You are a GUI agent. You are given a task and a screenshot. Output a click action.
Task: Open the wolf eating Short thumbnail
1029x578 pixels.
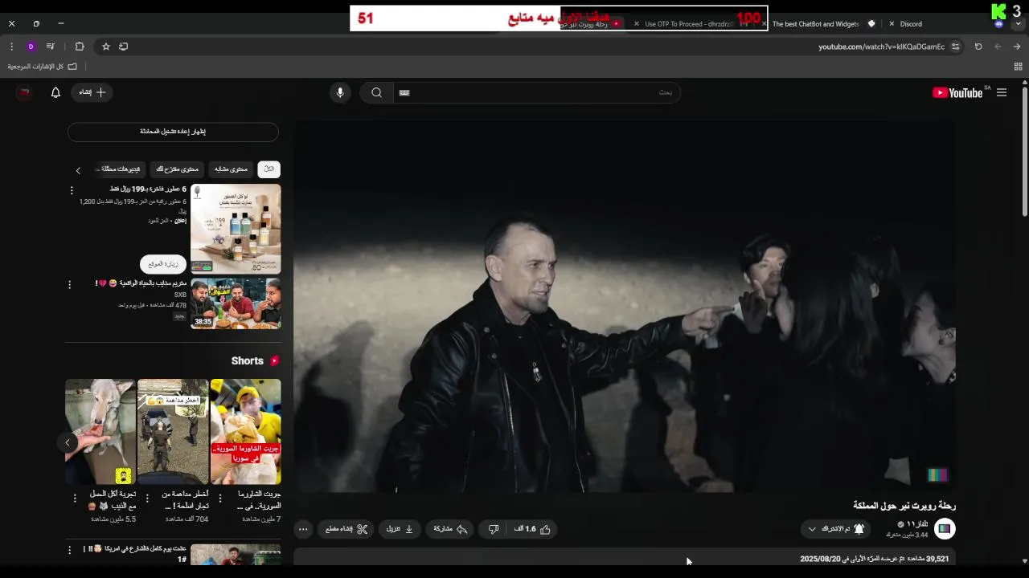100,432
